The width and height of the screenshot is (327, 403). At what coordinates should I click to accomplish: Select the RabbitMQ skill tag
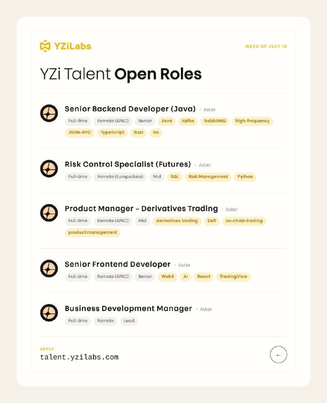tap(215, 121)
